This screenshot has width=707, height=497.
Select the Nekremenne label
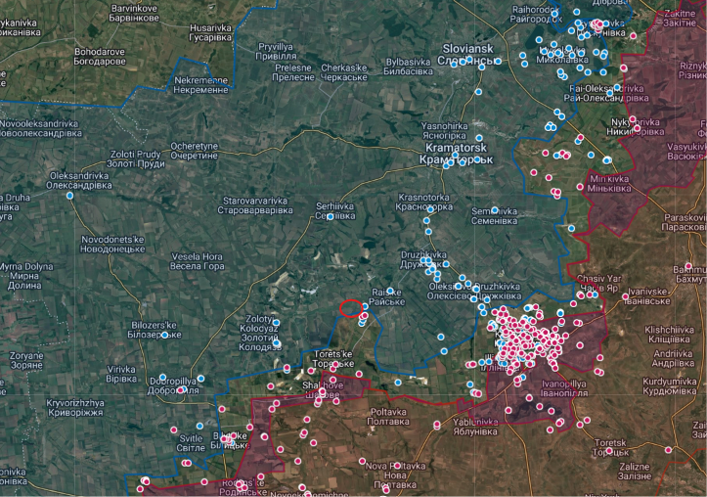(200, 85)
